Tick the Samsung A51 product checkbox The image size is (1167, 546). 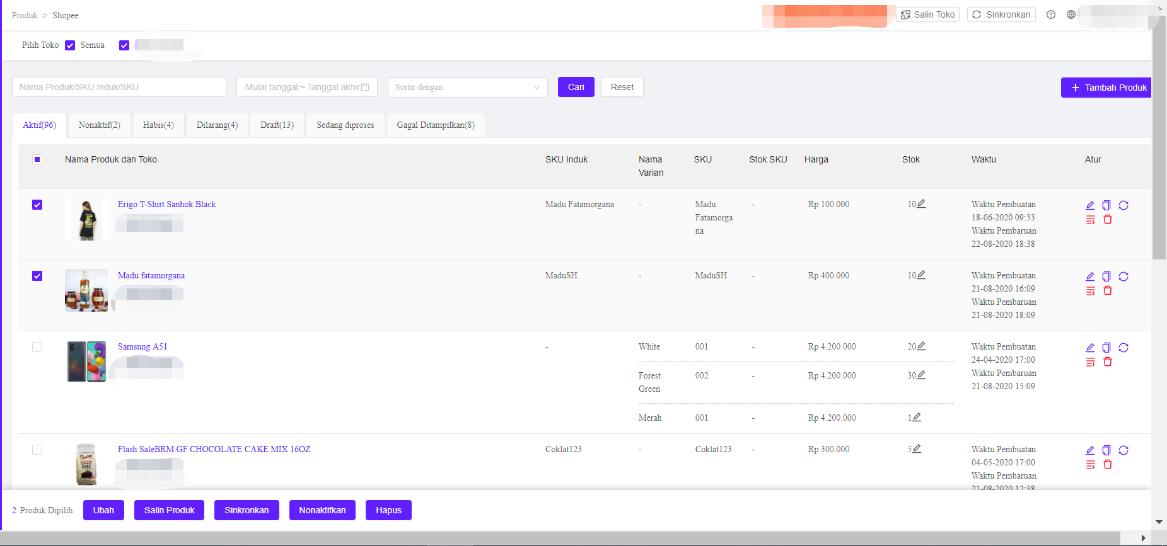tap(37, 347)
